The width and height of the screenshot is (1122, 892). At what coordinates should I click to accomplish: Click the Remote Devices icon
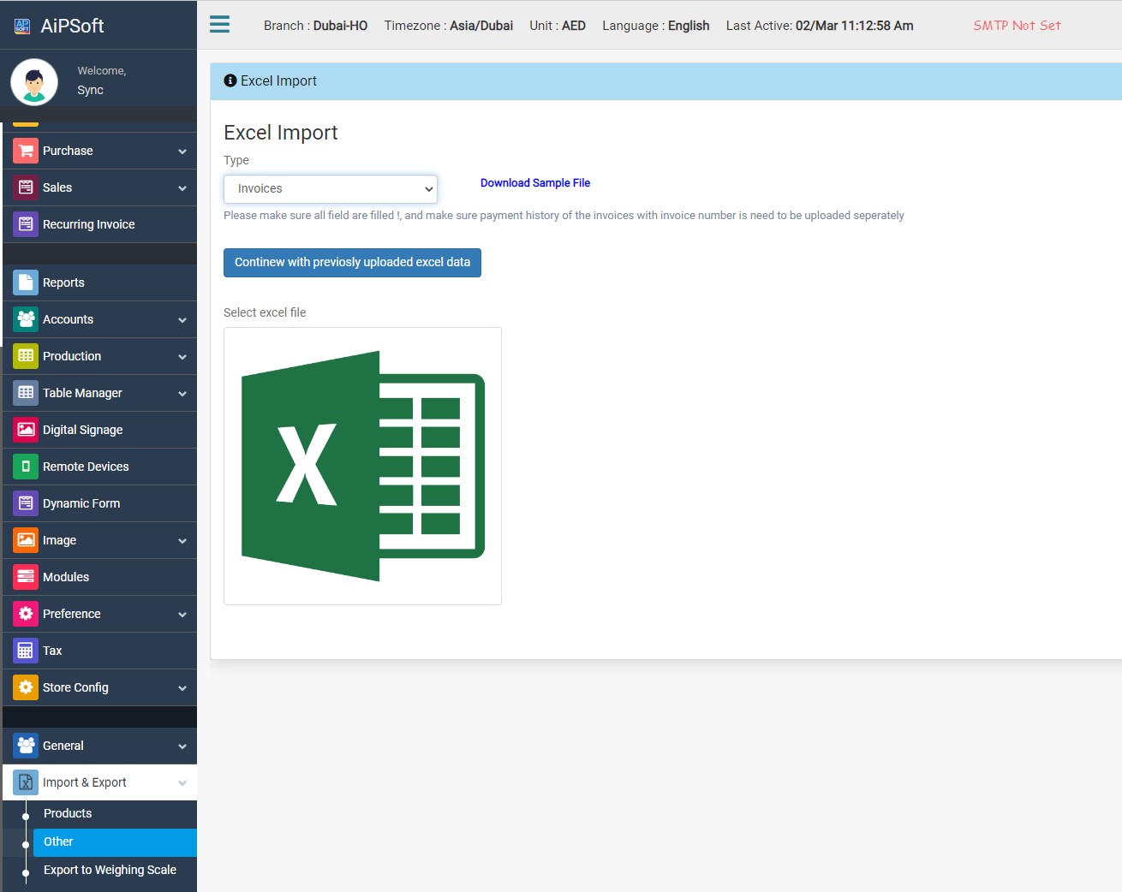26,467
